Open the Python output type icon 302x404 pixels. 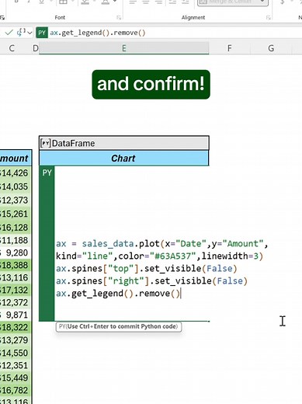point(21,33)
